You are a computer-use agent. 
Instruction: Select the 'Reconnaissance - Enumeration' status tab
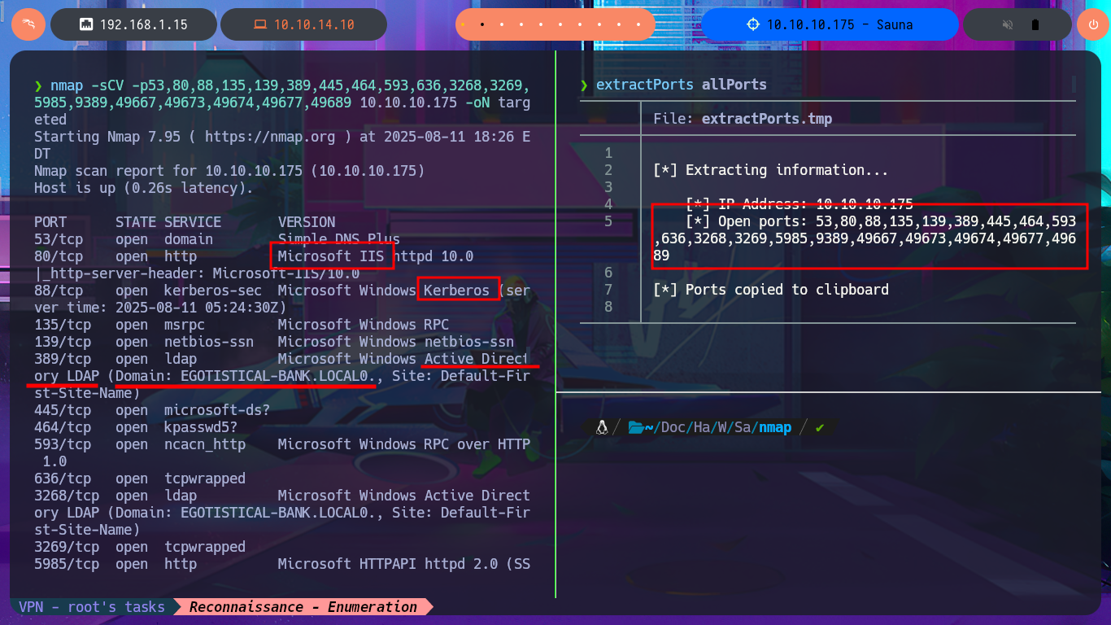pos(303,606)
